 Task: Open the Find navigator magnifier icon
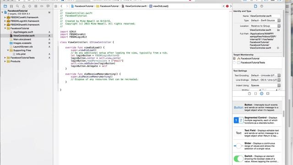pos(17,6)
